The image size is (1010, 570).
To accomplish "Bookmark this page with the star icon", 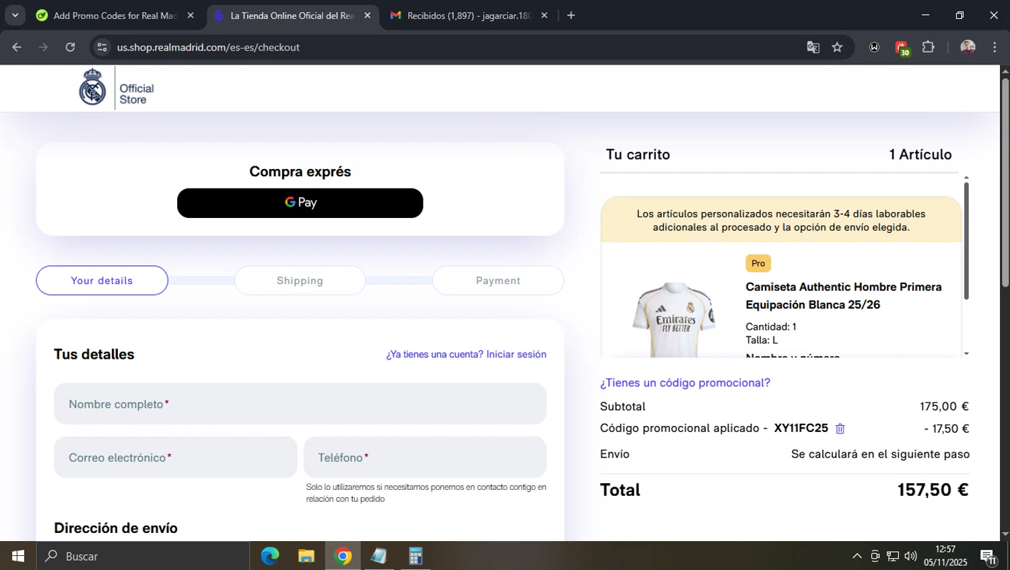I will click(x=837, y=47).
